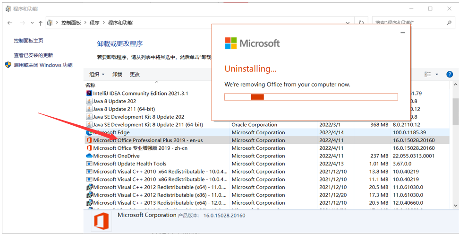Screen dimensions: 459x234
Task: Click the Java 8 Update 202 icon
Action: [89, 101]
